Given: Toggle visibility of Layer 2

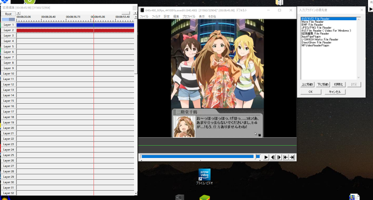Looking at the screenshot, I should tap(8, 30).
